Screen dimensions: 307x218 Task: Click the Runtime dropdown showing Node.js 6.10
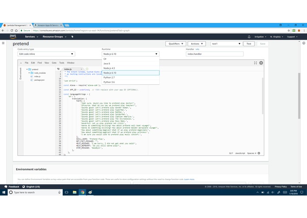130,54
